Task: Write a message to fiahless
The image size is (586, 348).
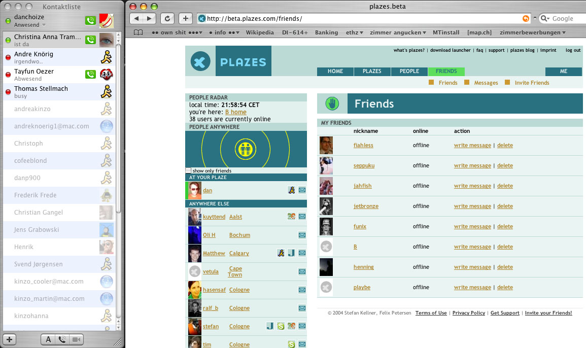Action: 472,146
